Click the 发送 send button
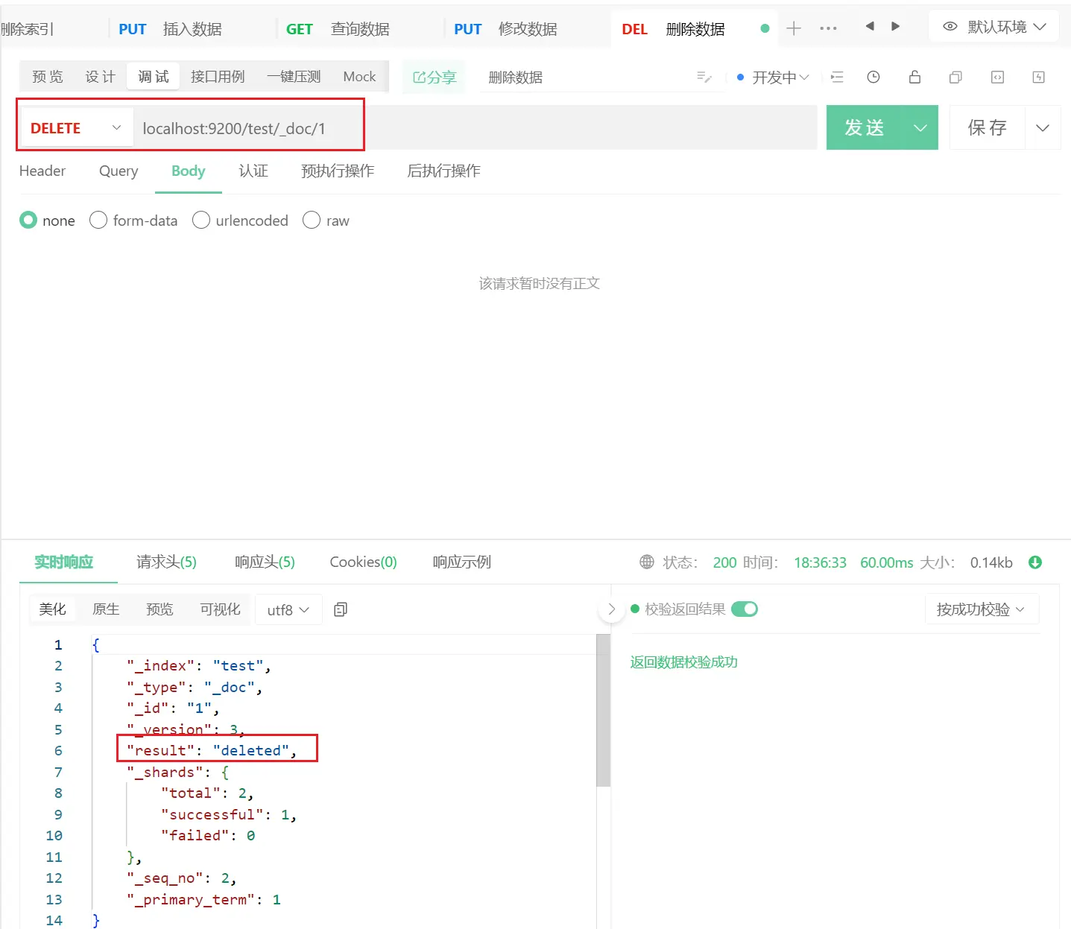 tap(865, 127)
